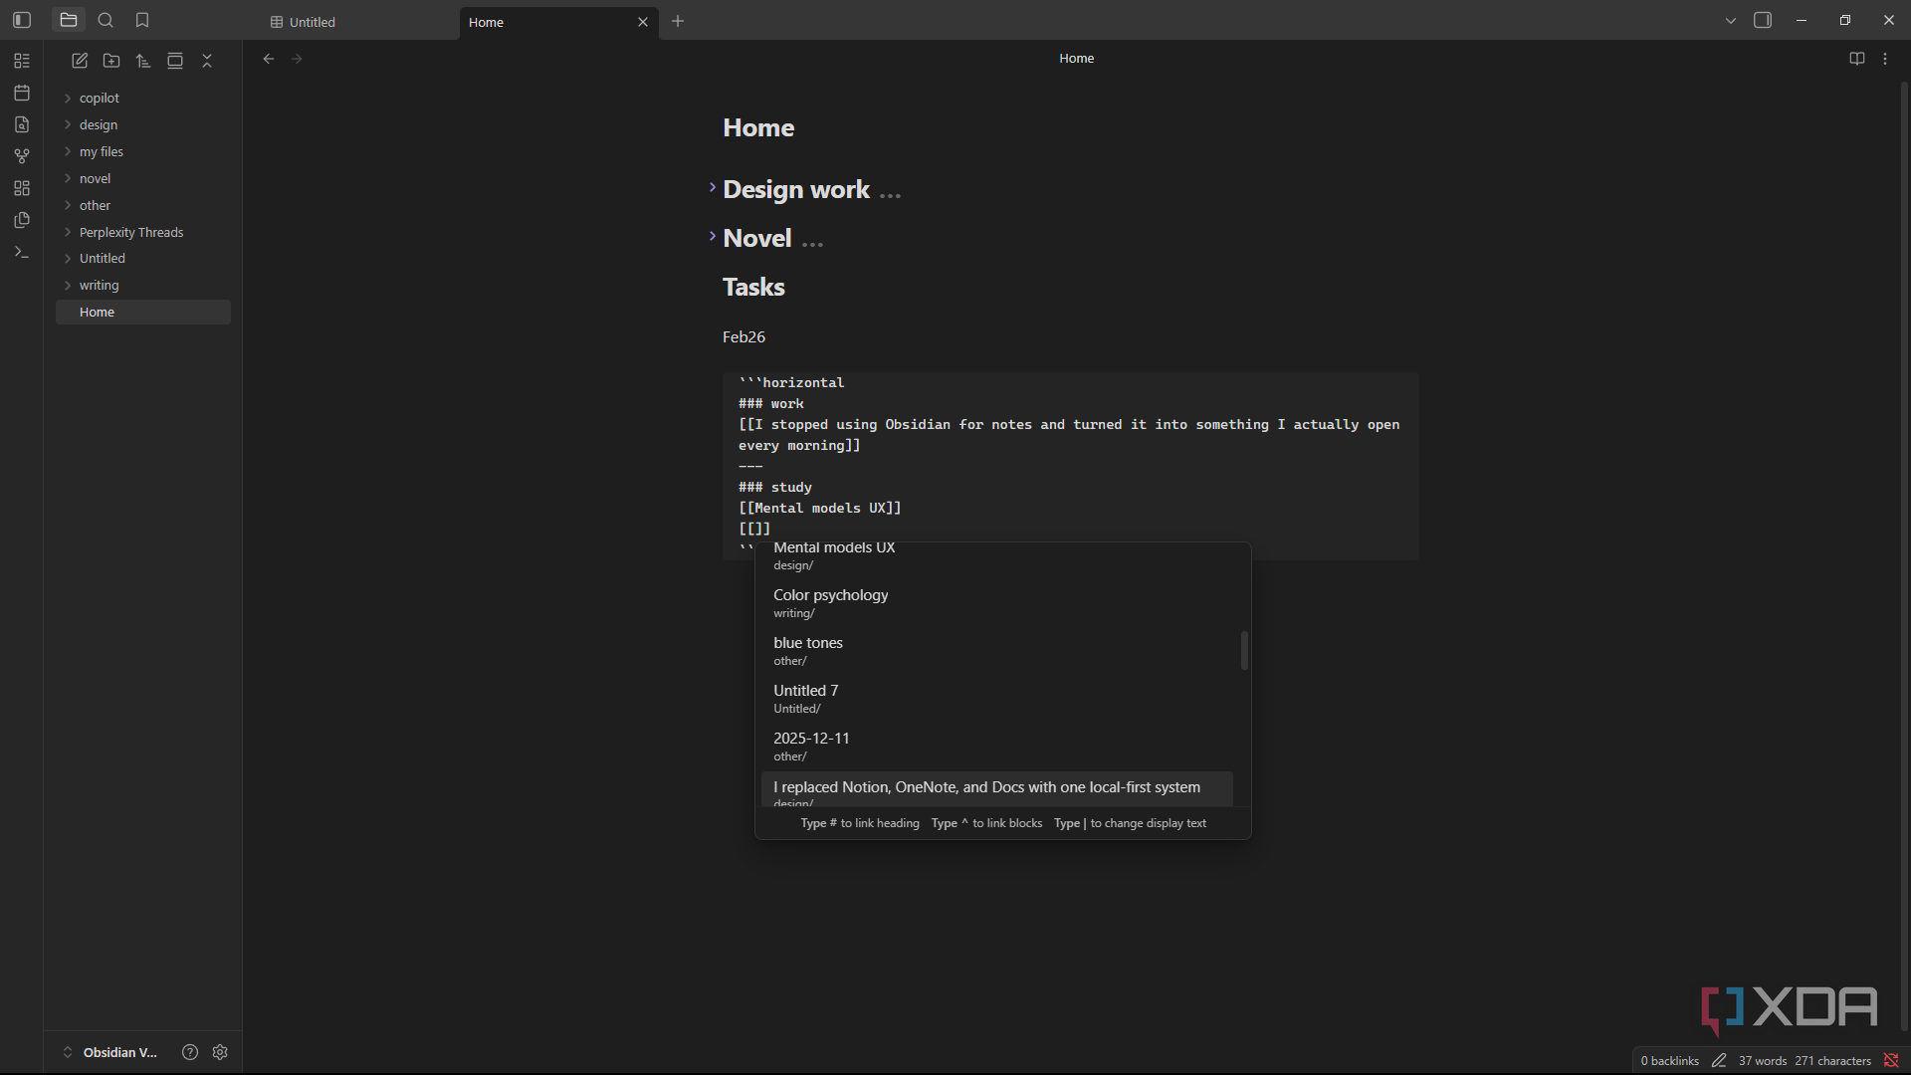
Task: Open canvas ribbon icon
Action: (22, 188)
